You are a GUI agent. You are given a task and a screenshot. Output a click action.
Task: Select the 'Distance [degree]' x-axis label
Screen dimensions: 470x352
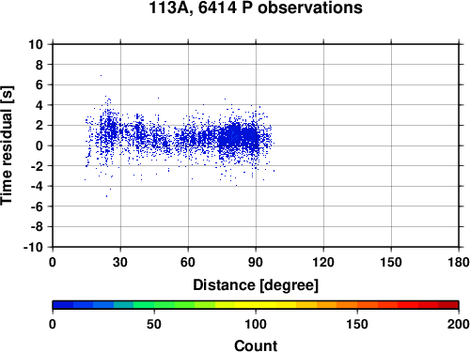(256, 285)
